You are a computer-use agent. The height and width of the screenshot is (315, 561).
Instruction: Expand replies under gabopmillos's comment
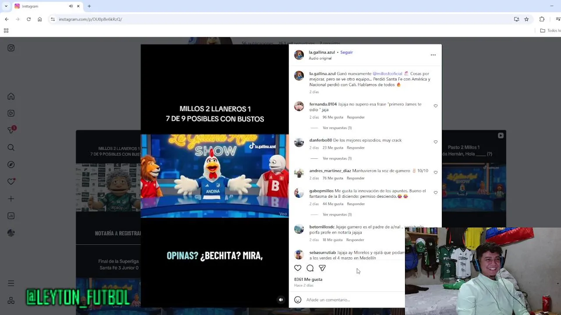point(337,214)
